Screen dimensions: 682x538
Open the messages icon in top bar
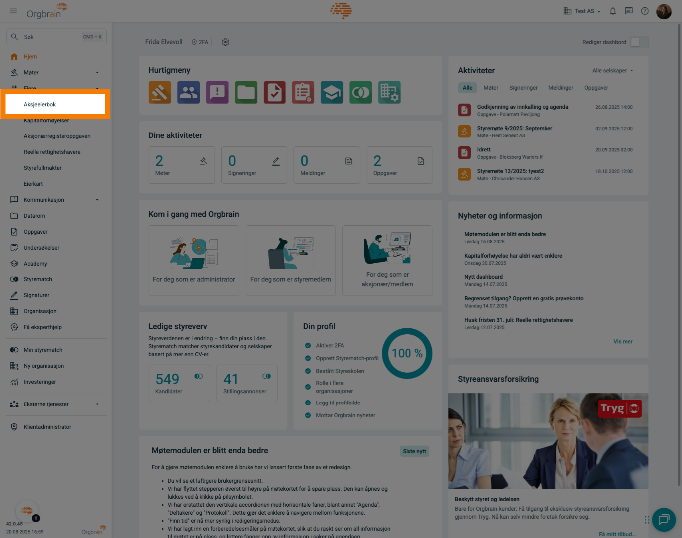[629, 11]
